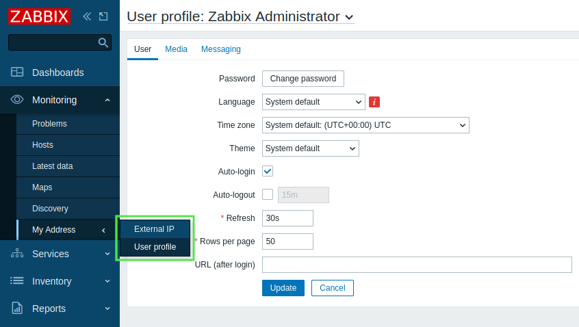Switch to the Media tab
This screenshot has height=327, width=579.
coord(176,49)
